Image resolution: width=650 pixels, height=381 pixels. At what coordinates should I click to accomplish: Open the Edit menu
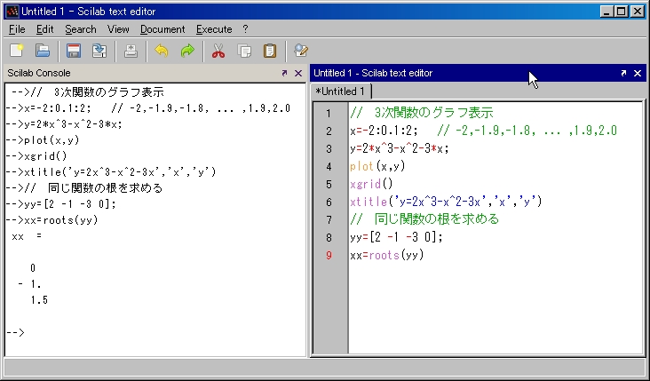click(44, 29)
